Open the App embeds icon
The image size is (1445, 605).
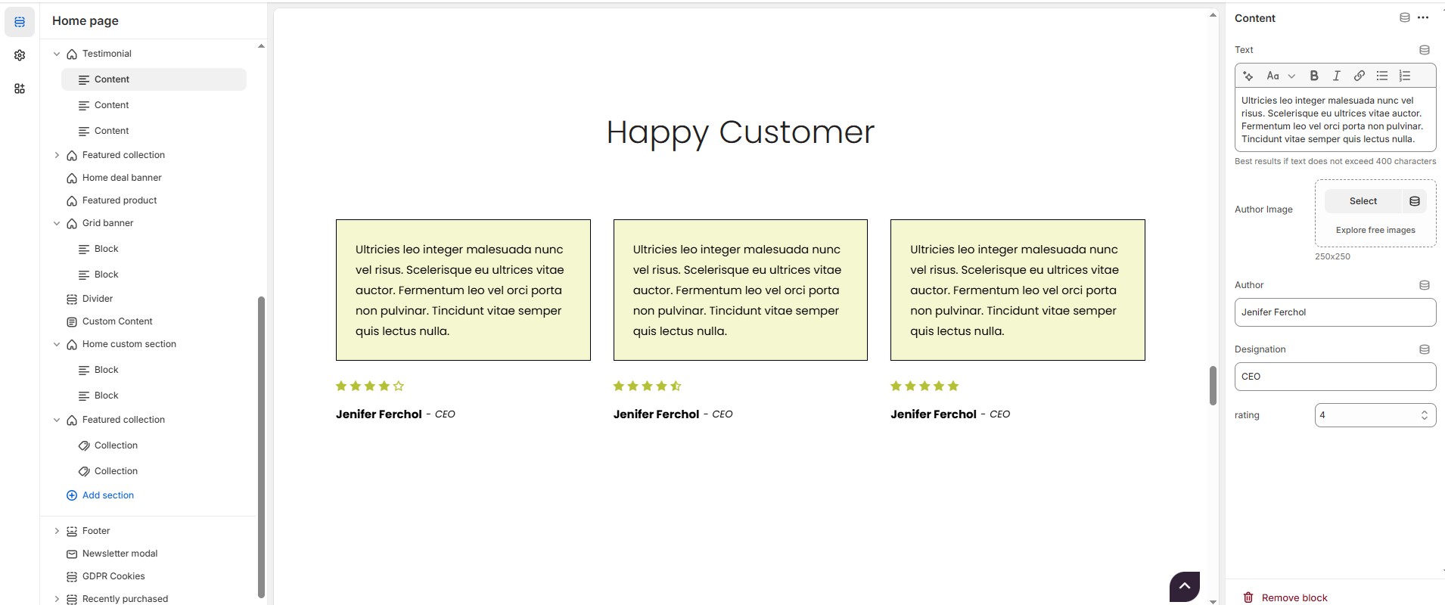pyautogui.click(x=20, y=88)
